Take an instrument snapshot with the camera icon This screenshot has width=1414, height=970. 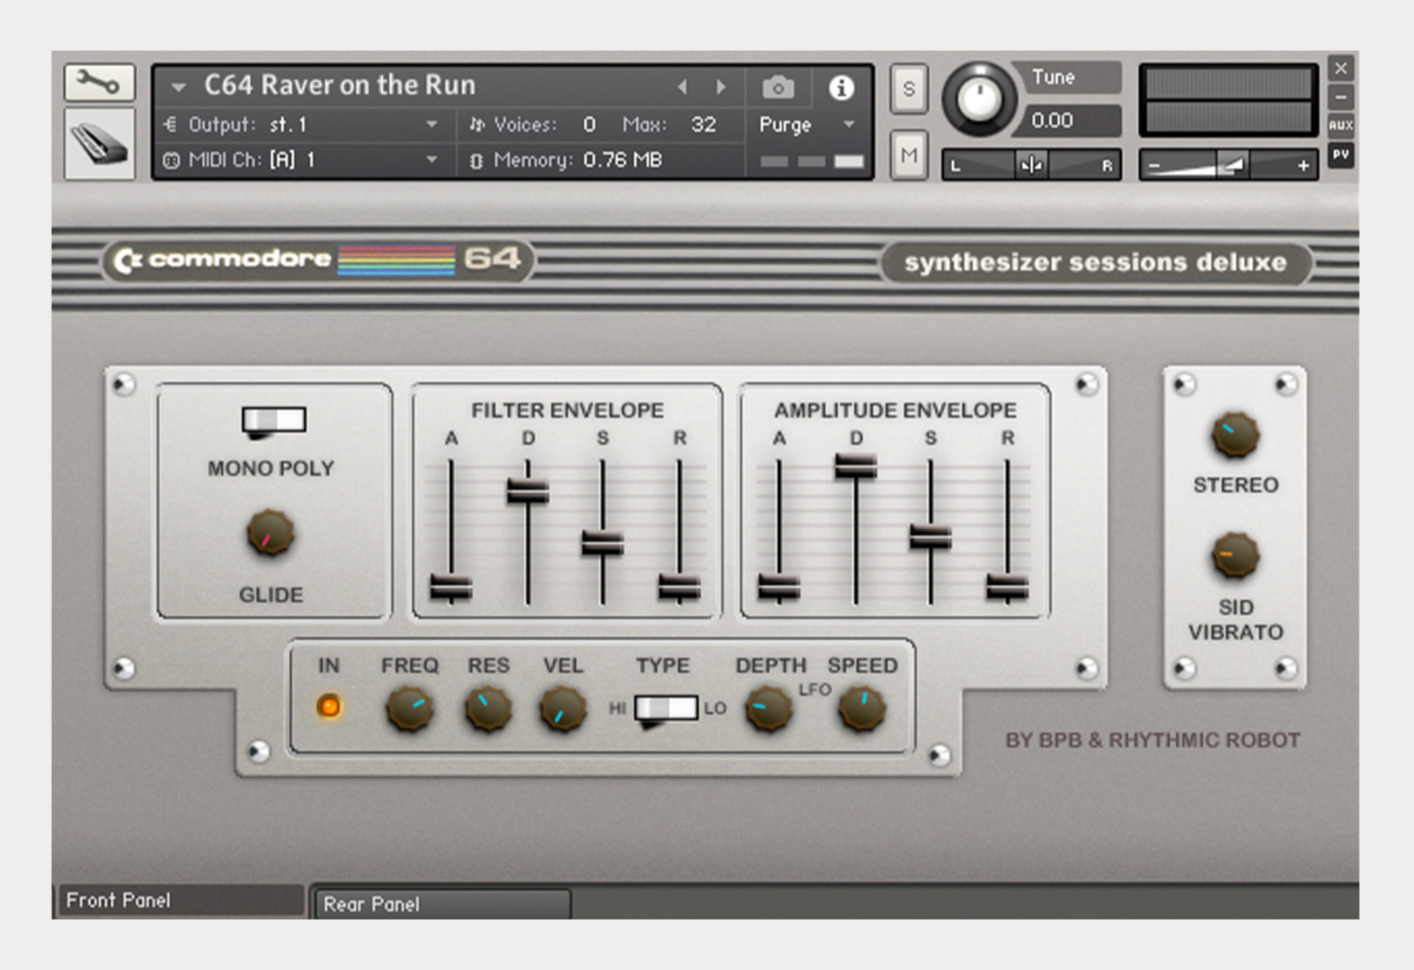click(777, 86)
